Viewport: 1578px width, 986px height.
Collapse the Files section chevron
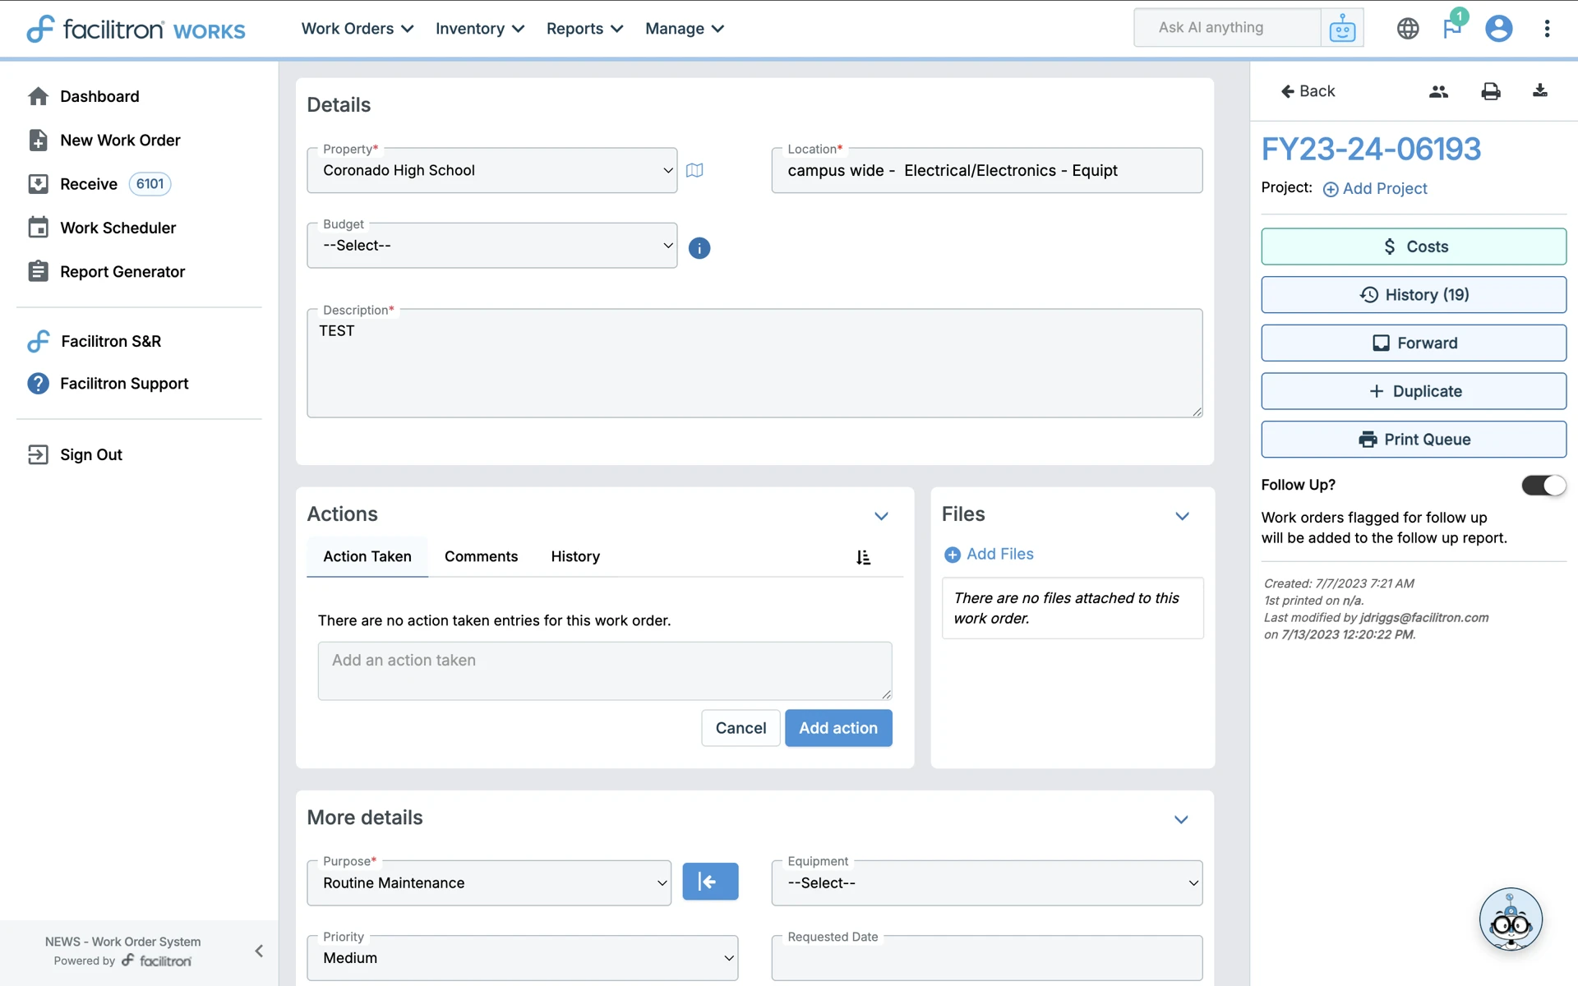pos(1182,516)
